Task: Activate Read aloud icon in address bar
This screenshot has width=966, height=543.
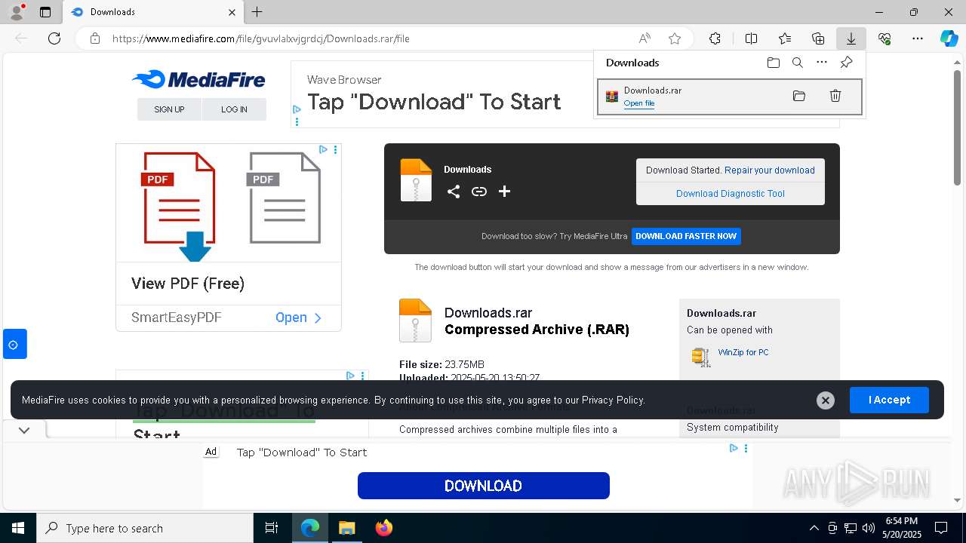Action: tap(645, 38)
